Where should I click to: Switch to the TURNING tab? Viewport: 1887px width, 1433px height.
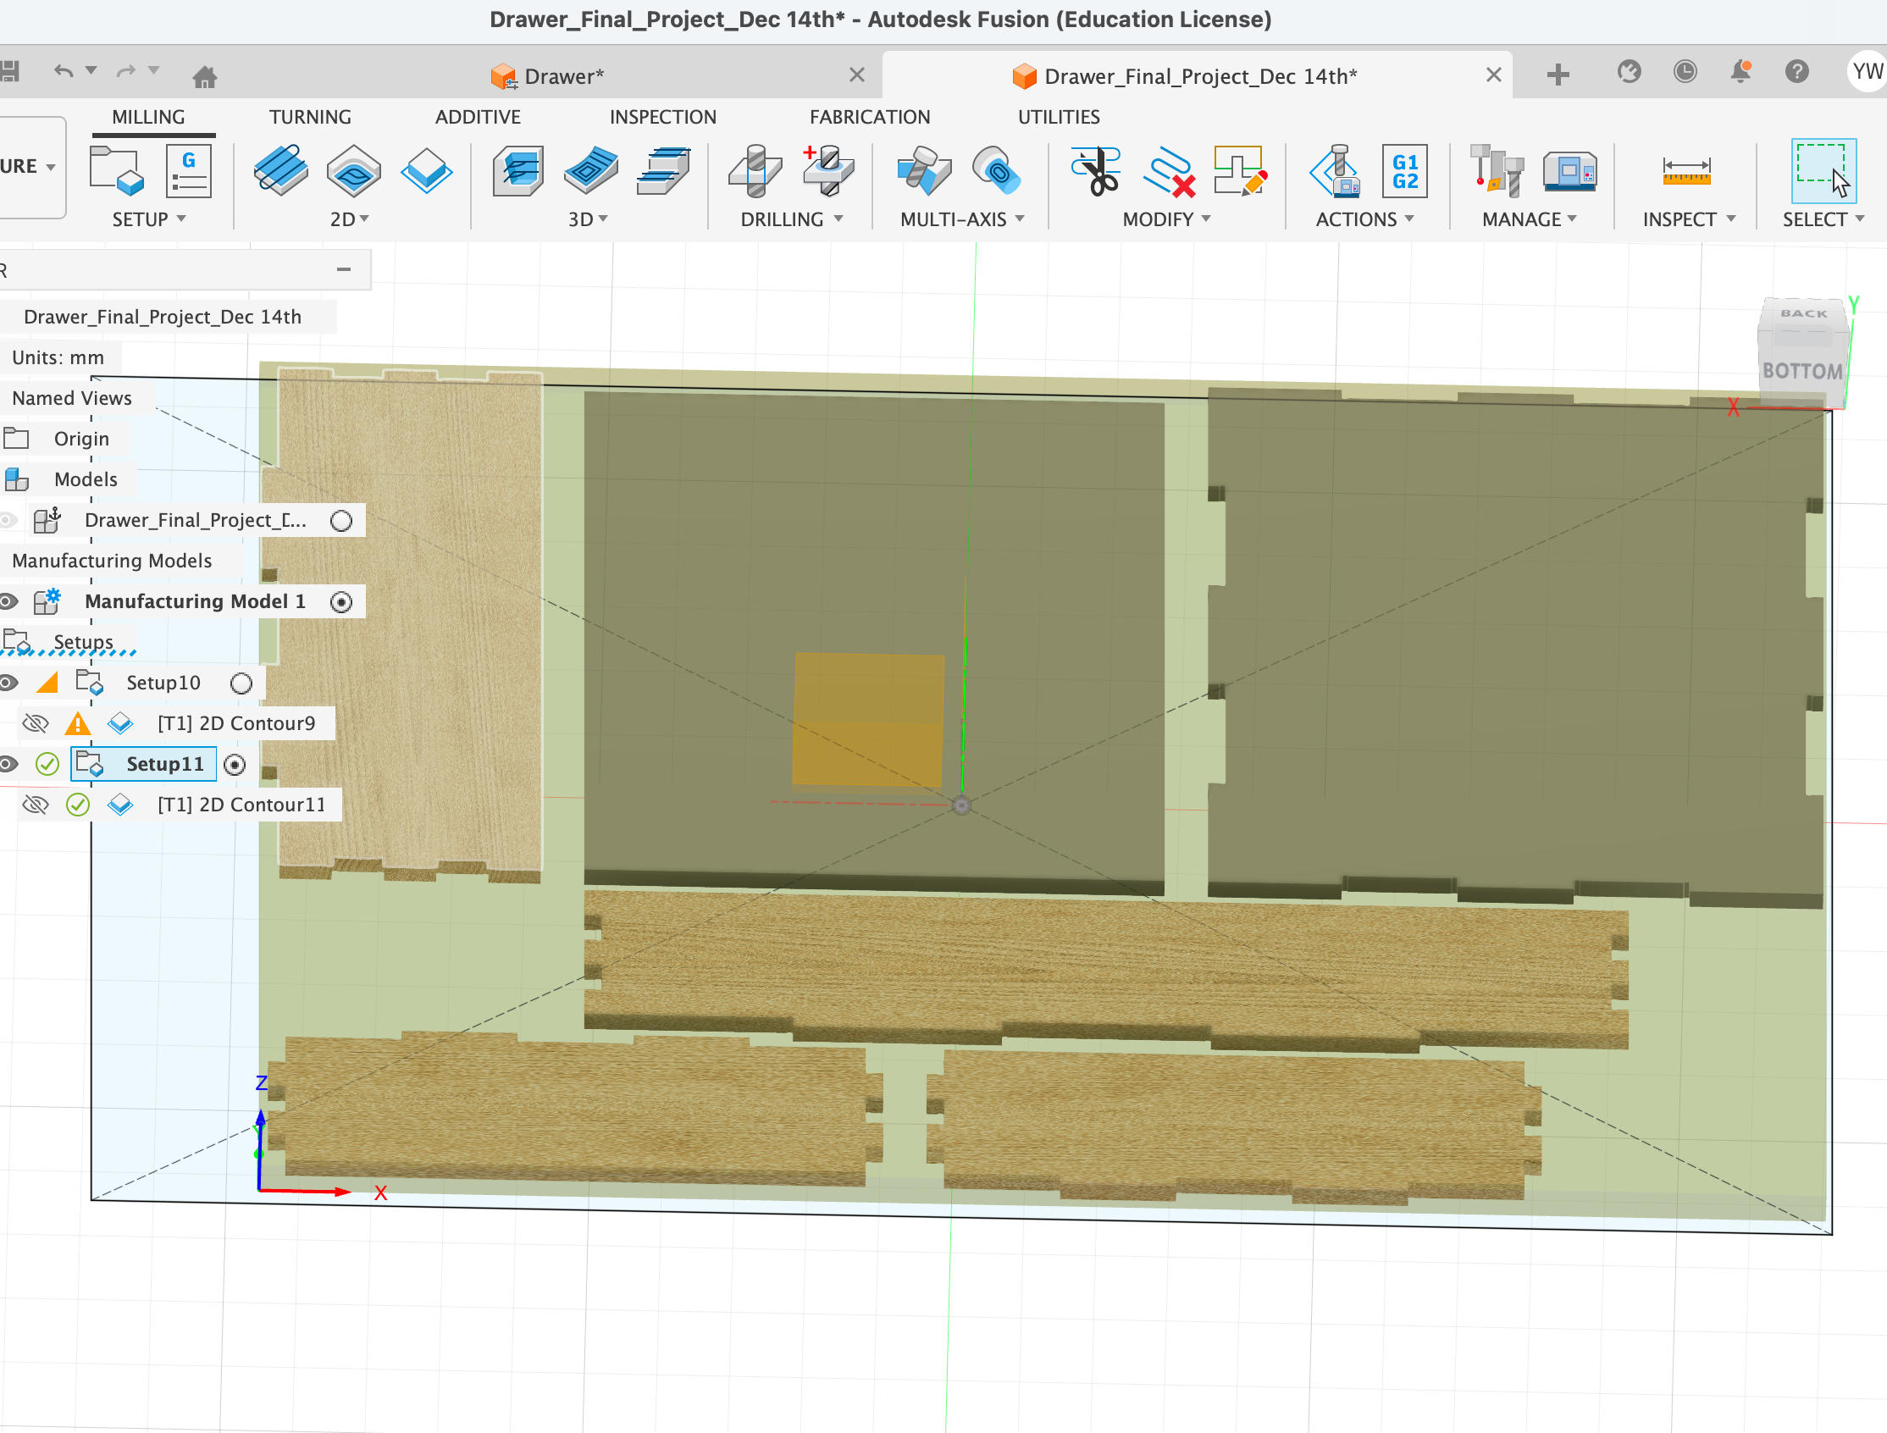point(310,117)
